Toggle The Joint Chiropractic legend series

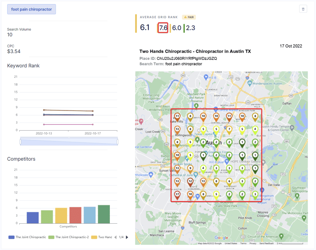(x=28, y=237)
